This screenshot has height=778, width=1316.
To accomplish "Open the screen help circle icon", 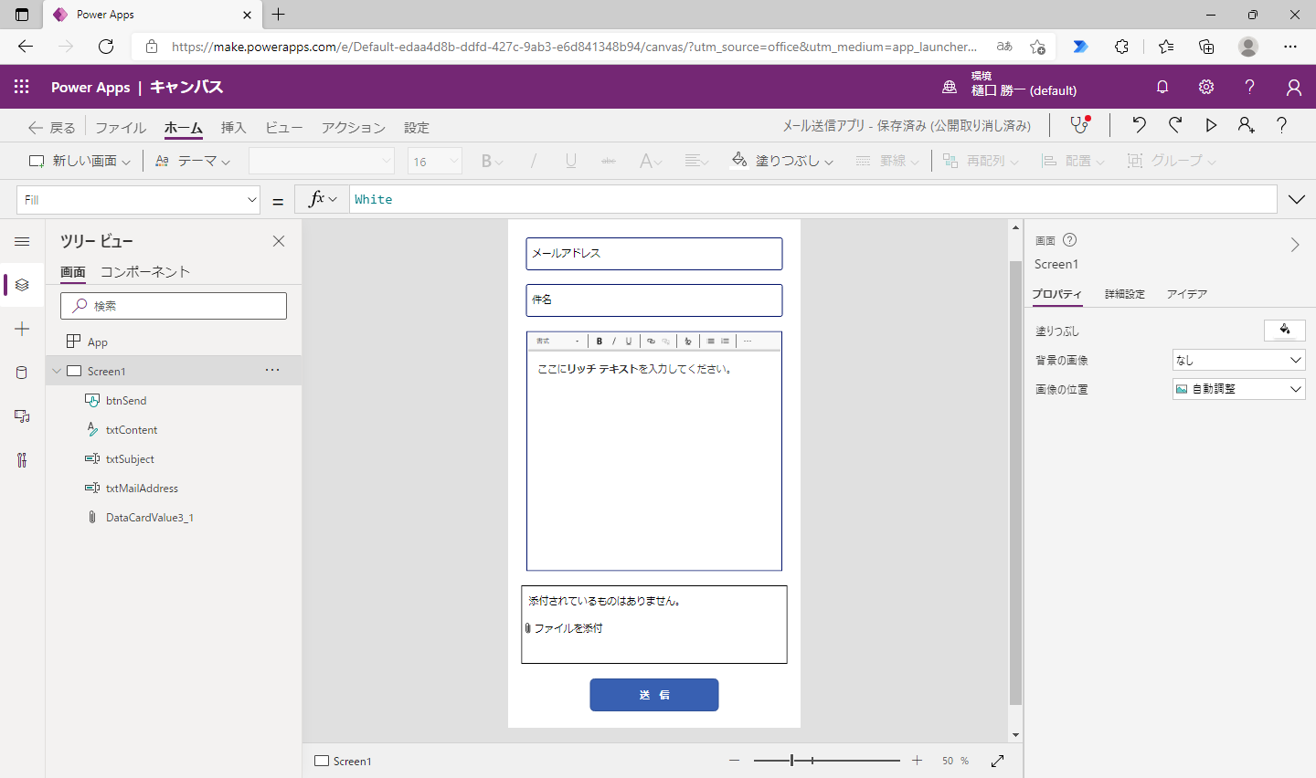I will pos(1070,240).
